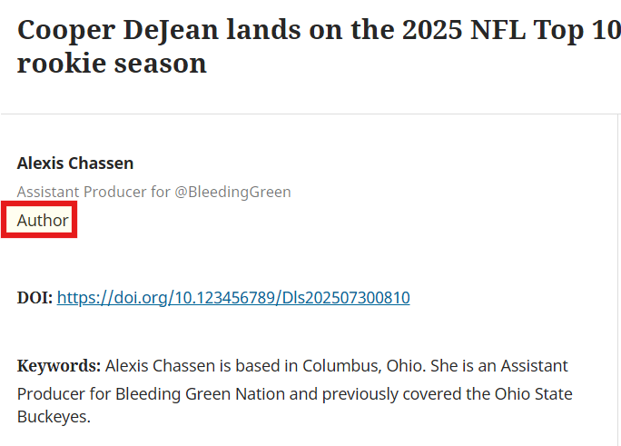Click Producer for at start of second keywords line
Screen dimensions: 621x446
[64, 394]
